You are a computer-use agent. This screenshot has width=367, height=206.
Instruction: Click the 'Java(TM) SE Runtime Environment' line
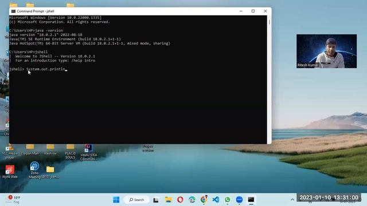point(65,39)
